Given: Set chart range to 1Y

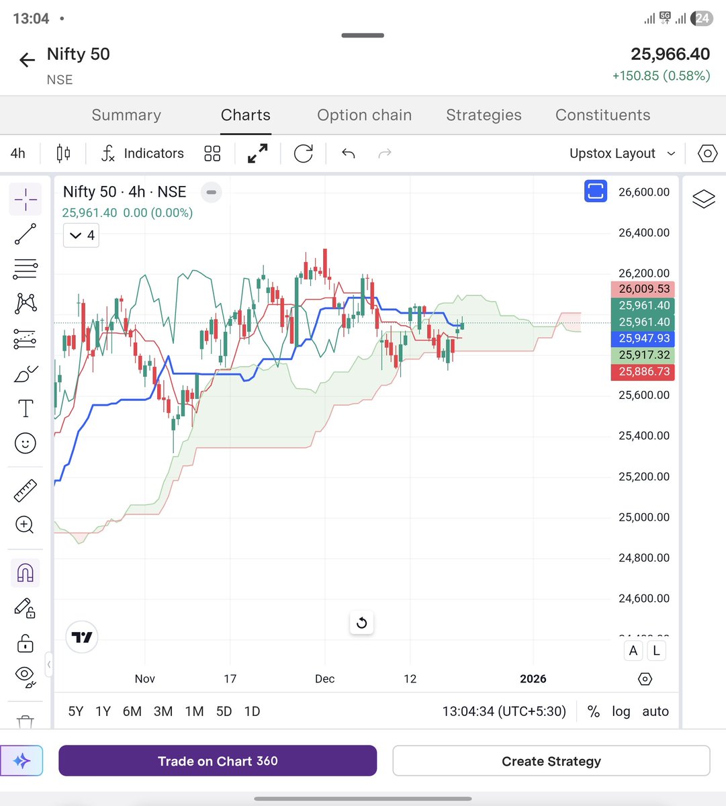Looking at the screenshot, I should 103,711.
